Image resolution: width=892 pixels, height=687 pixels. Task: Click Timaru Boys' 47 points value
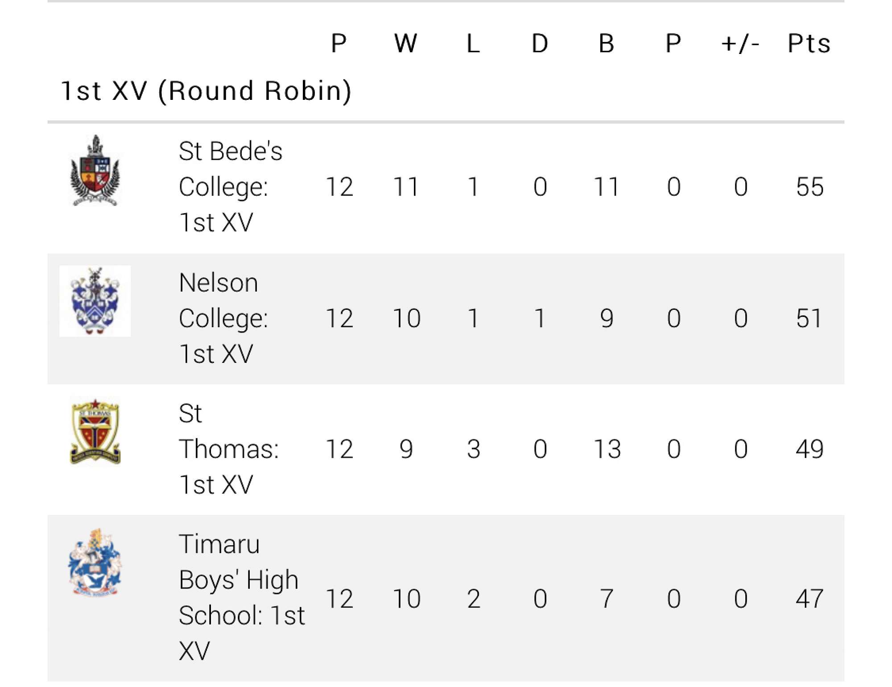tap(809, 598)
